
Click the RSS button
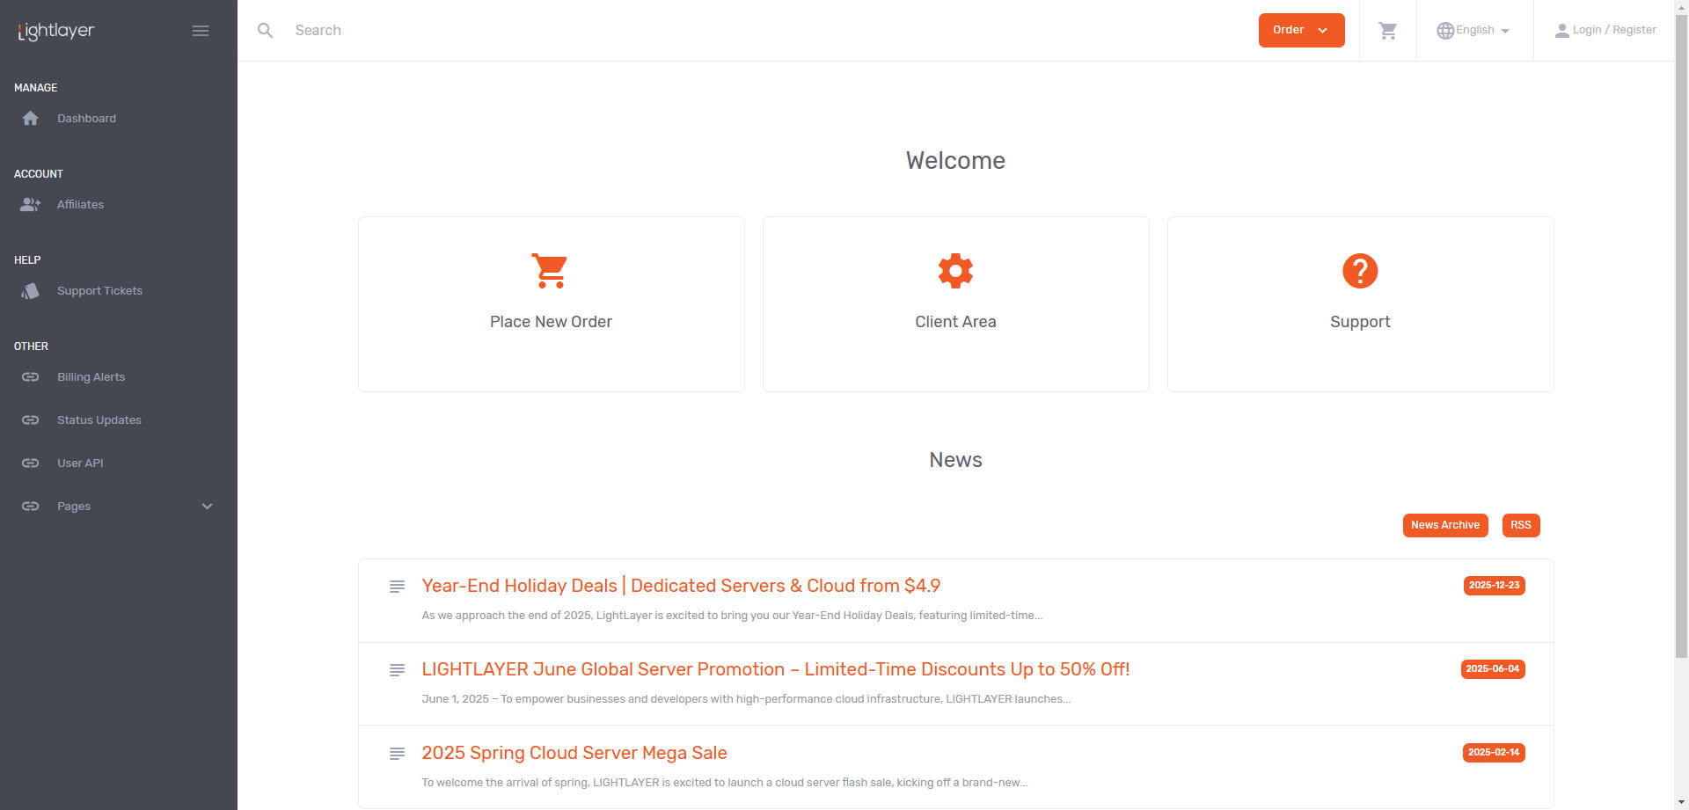(1520, 525)
